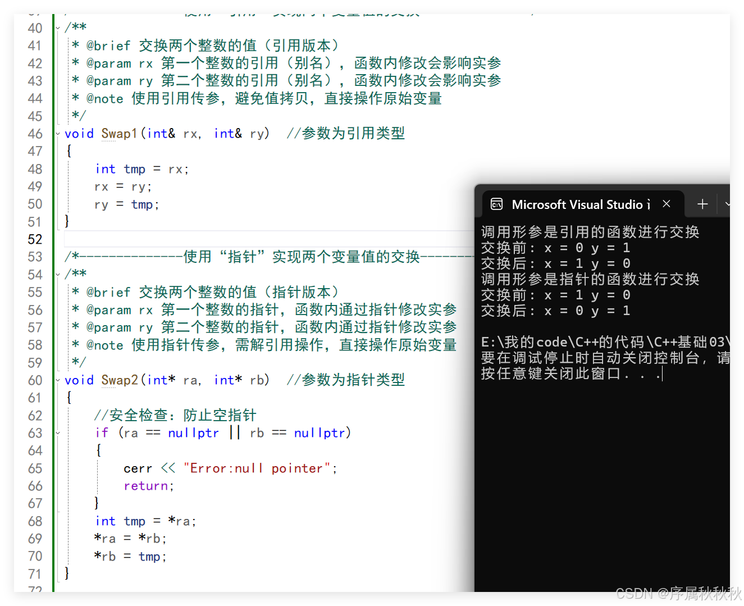Click console line "调用形参是指针的函数进行交换"
Image resolution: width=744 pixels, height=606 pixels.
point(590,279)
